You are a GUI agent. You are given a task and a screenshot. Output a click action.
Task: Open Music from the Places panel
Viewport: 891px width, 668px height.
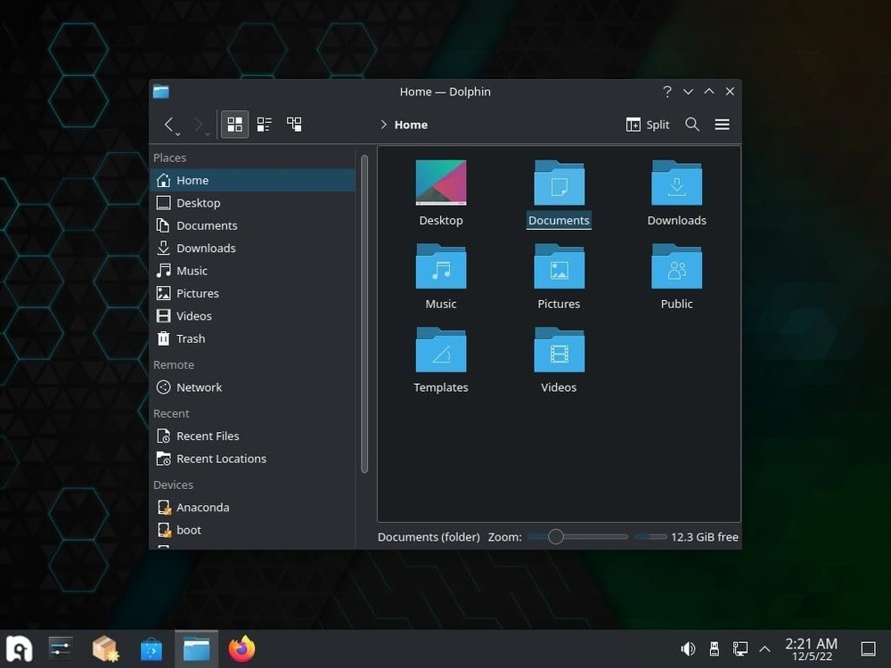pyautogui.click(x=190, y=270)
